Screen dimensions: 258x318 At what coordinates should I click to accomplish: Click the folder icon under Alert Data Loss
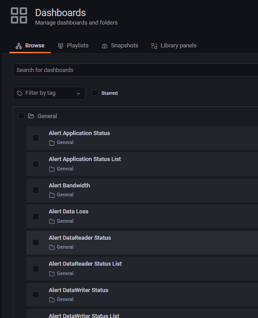(x=52, y=221)
